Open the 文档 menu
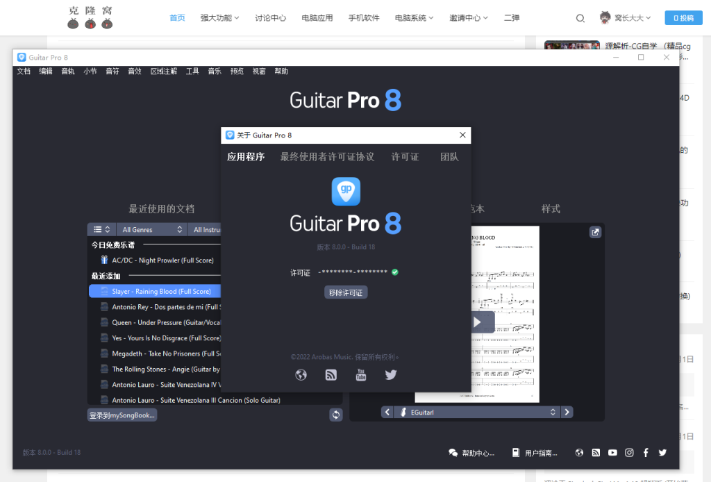Screen dimensions: 711x482 coord(24,72)
